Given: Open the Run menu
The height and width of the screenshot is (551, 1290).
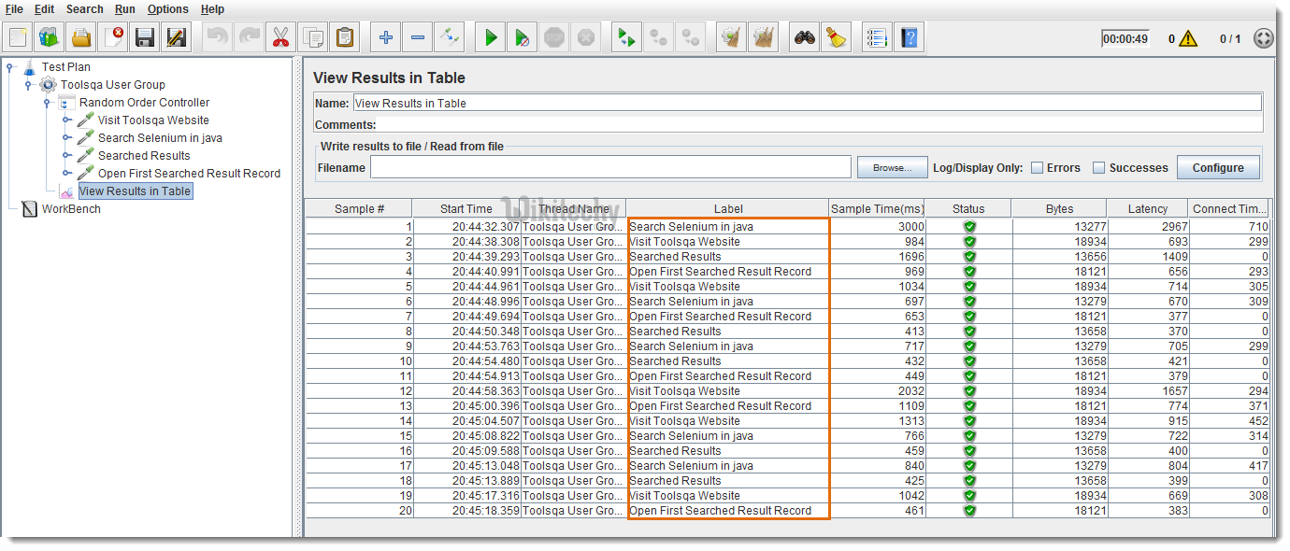Looking at the screenshot, I should coord(123,8).
